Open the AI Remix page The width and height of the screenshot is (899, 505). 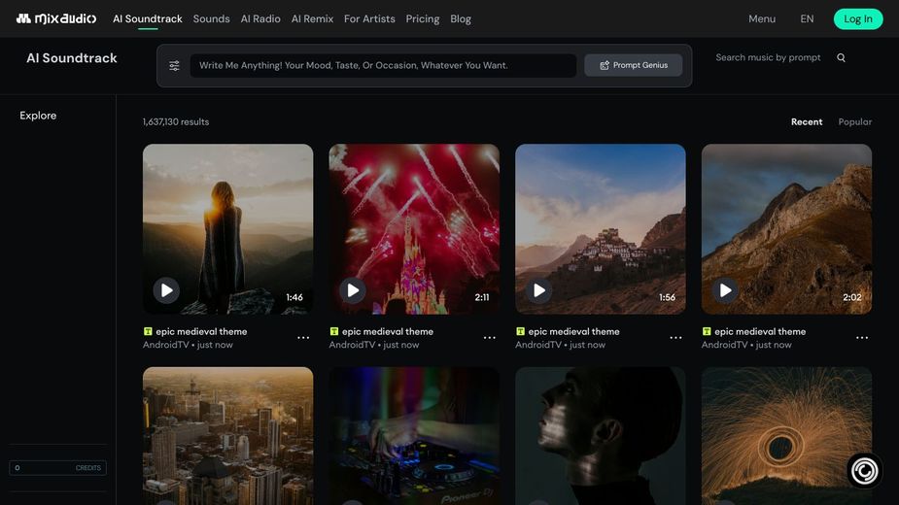[x=312, y=18]
